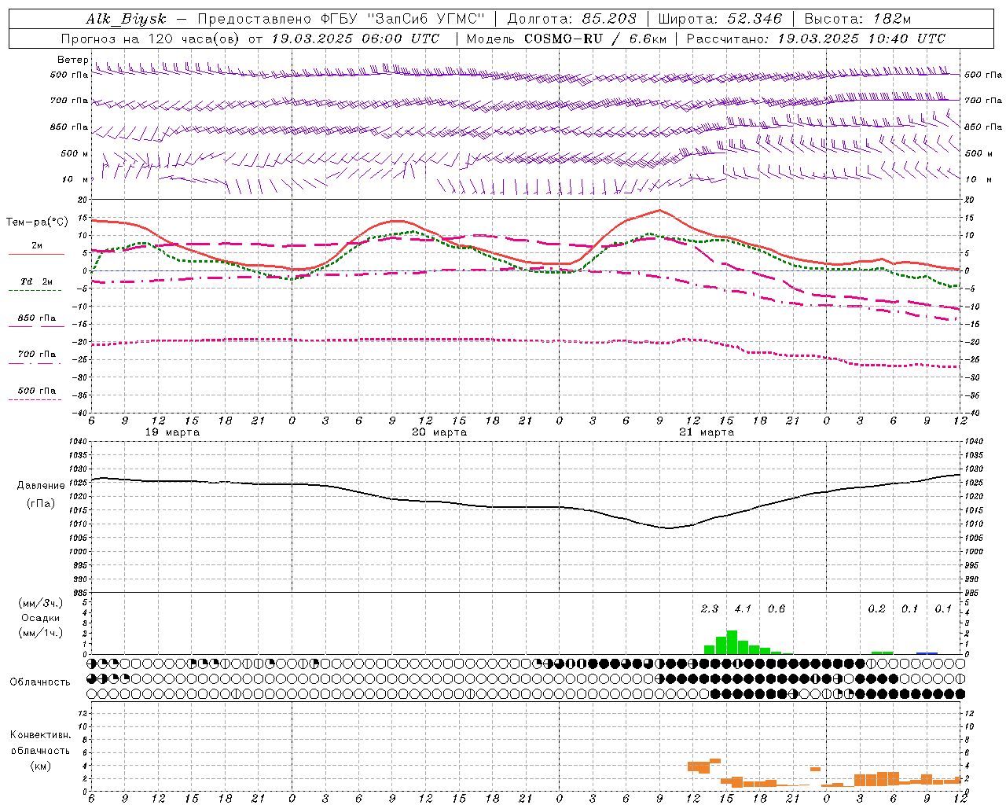
Task: Click the precipitation total 0.2
Action: (876, 608)
